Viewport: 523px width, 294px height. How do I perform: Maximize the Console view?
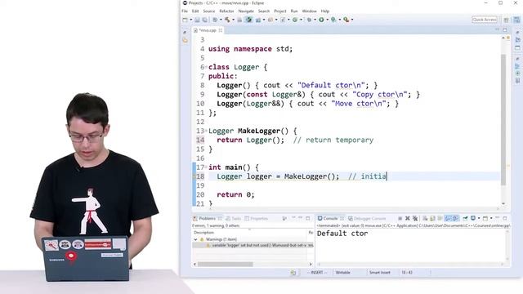tap(505, 218)
